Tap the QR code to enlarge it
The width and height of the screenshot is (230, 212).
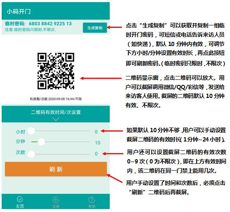[x=56, y=71]
